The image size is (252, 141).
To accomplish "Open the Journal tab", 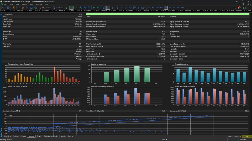I will 71,136.
